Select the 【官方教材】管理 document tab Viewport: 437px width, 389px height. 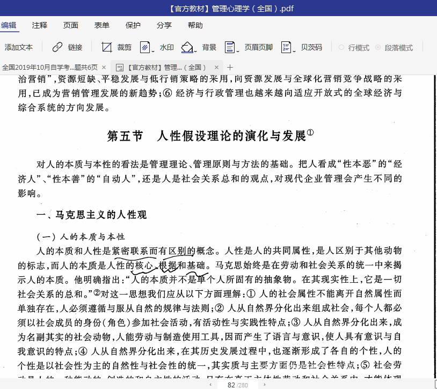pos(166,68)
